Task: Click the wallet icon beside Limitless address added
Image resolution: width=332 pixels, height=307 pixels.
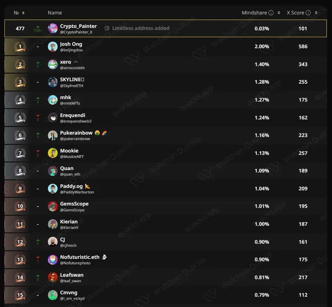Action: coord(107,28)
